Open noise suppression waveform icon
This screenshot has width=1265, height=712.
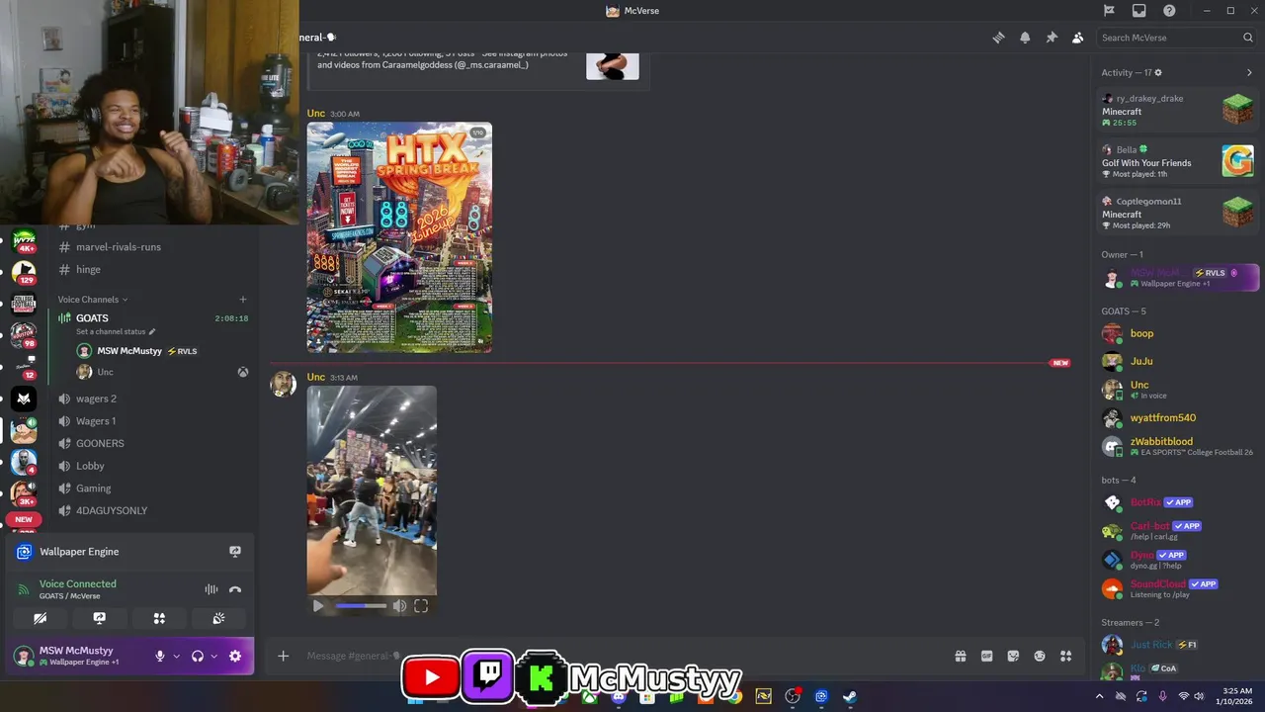211,589
